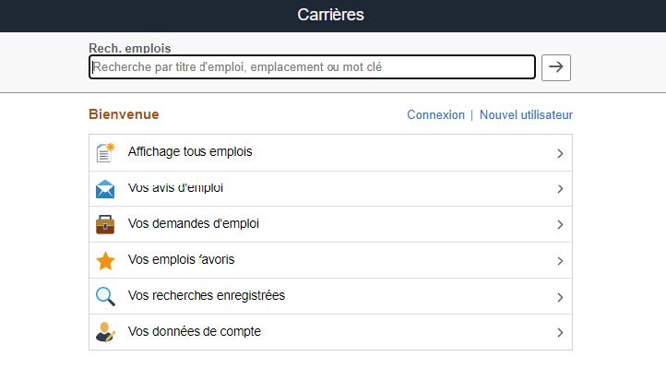
Task: Click the envelope icon for job alerts
Action: [x=105, y=189]
